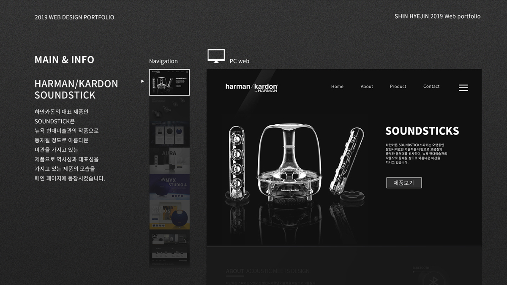
Task: Click the 2019 WEB DESIGN PORTFOLIO heading
Action: point(74,17)
